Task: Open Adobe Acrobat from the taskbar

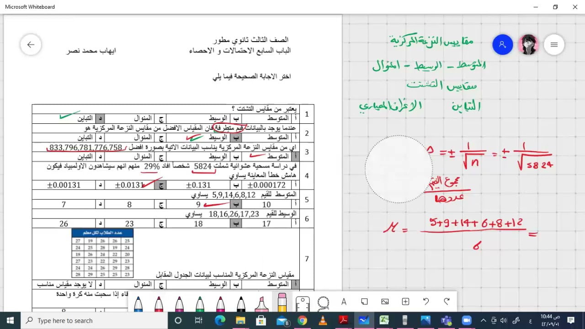Action: point(343,320)
